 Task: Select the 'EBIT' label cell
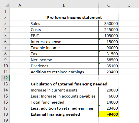(64, 36)
